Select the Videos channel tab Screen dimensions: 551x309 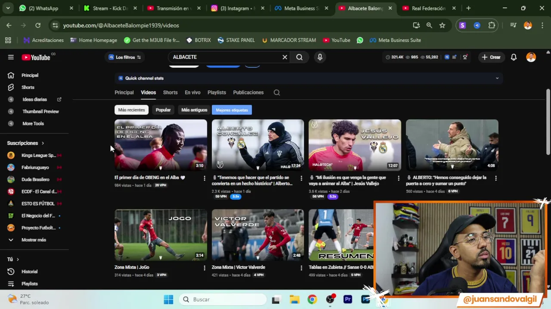tap(148, 92)
